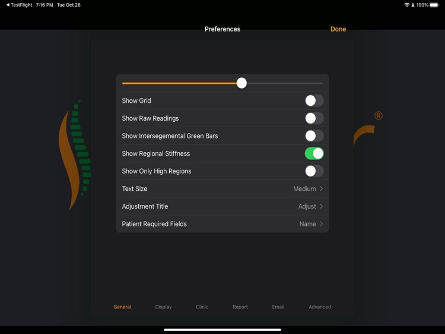This screenshot has width=445, height=334.
Task: Click the Show Grid label
Action: [136, 100]
